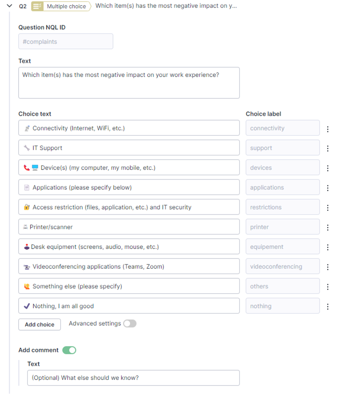Viewport: 360px width, 396px height.
Task: Open three-dot menu for videoconferencing choice
Action: (328, 267)
